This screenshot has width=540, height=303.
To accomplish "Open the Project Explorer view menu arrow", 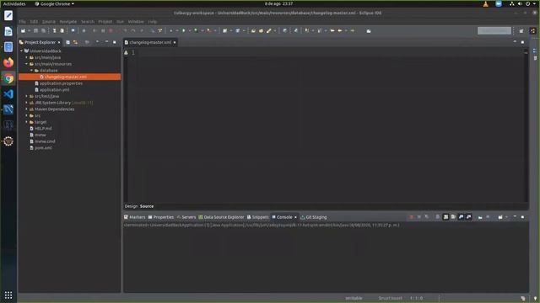I will point(98,42).
